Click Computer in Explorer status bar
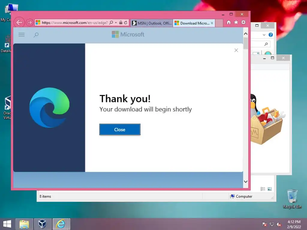Image resolution: width=307 pixels, height=230 pixels. coord(241,196)
